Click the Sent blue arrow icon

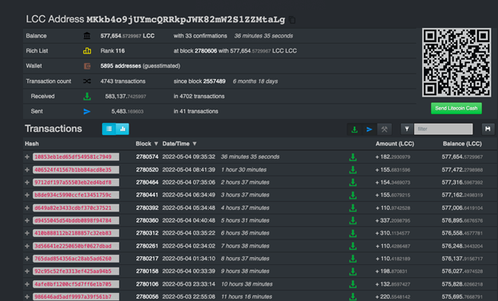point(87,112)
